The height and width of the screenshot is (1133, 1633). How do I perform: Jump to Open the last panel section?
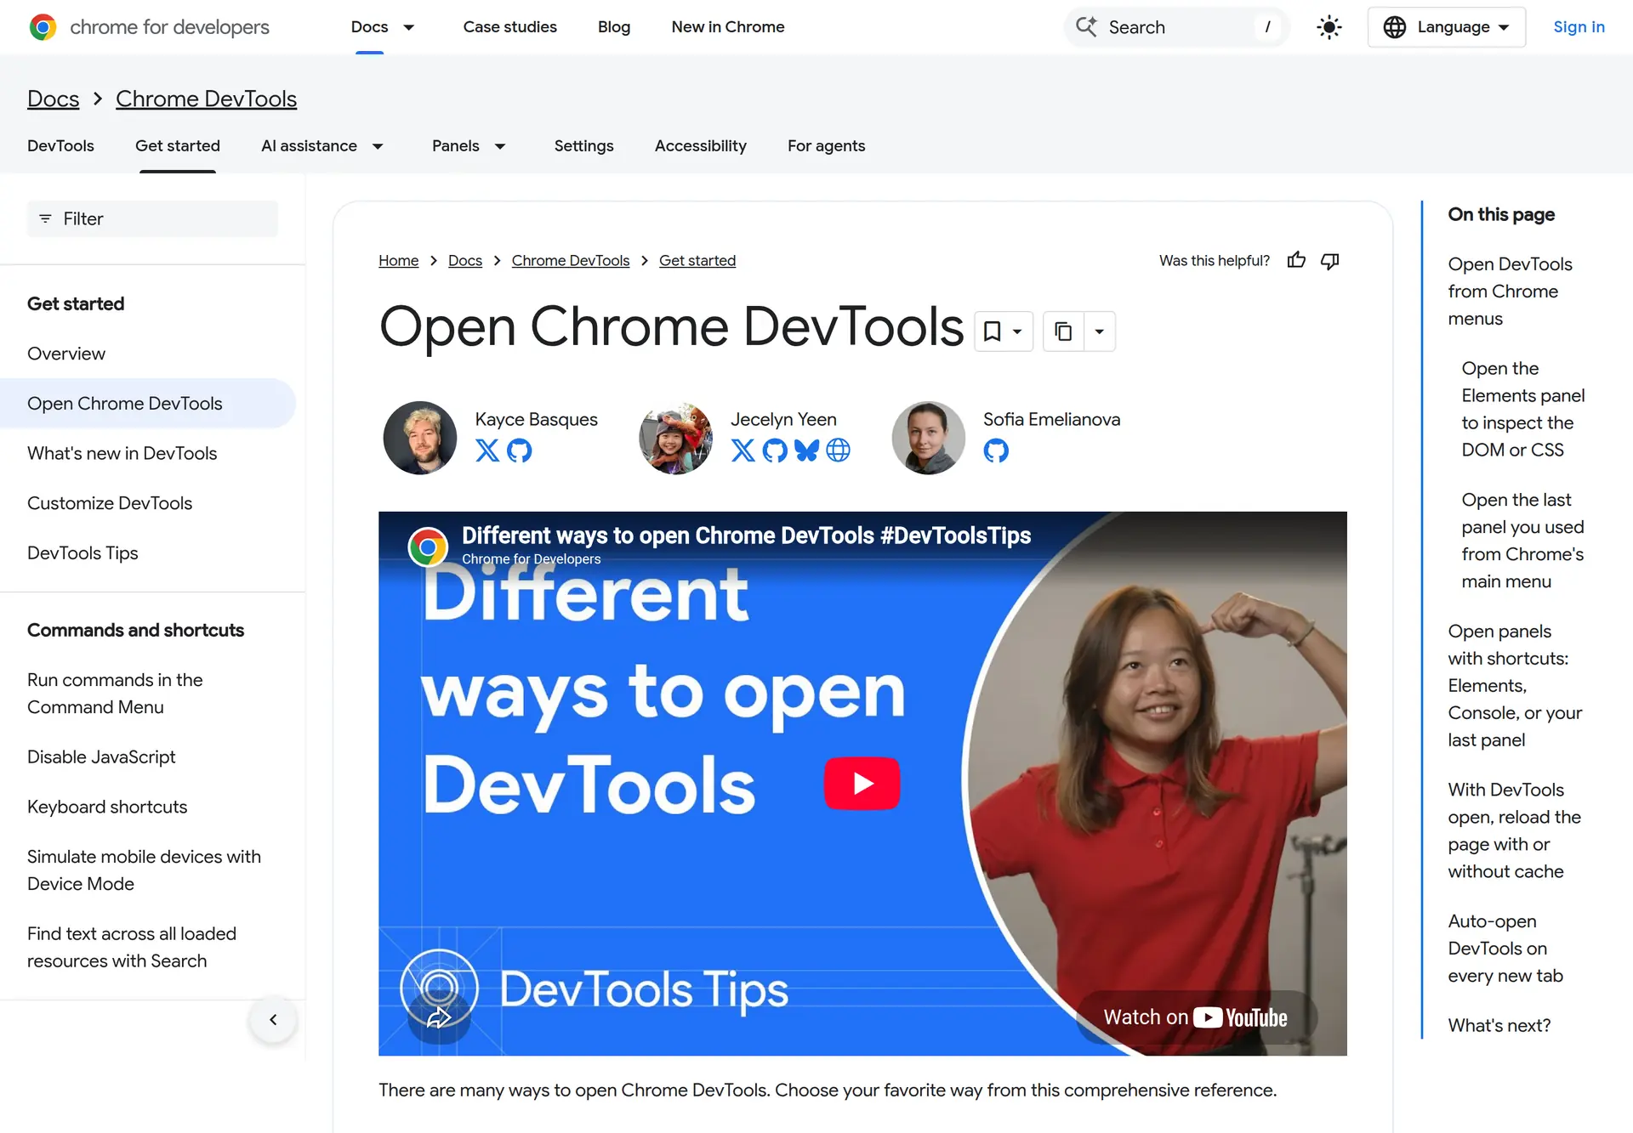coord(1522,541)
